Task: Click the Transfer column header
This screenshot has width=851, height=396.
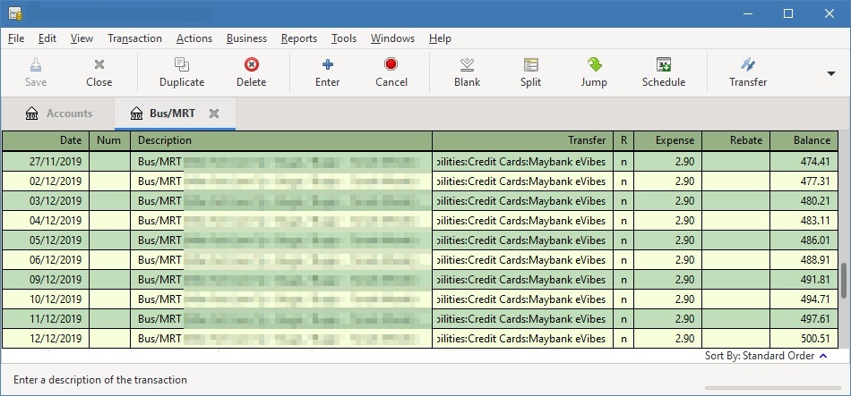Action: (523, 141)
